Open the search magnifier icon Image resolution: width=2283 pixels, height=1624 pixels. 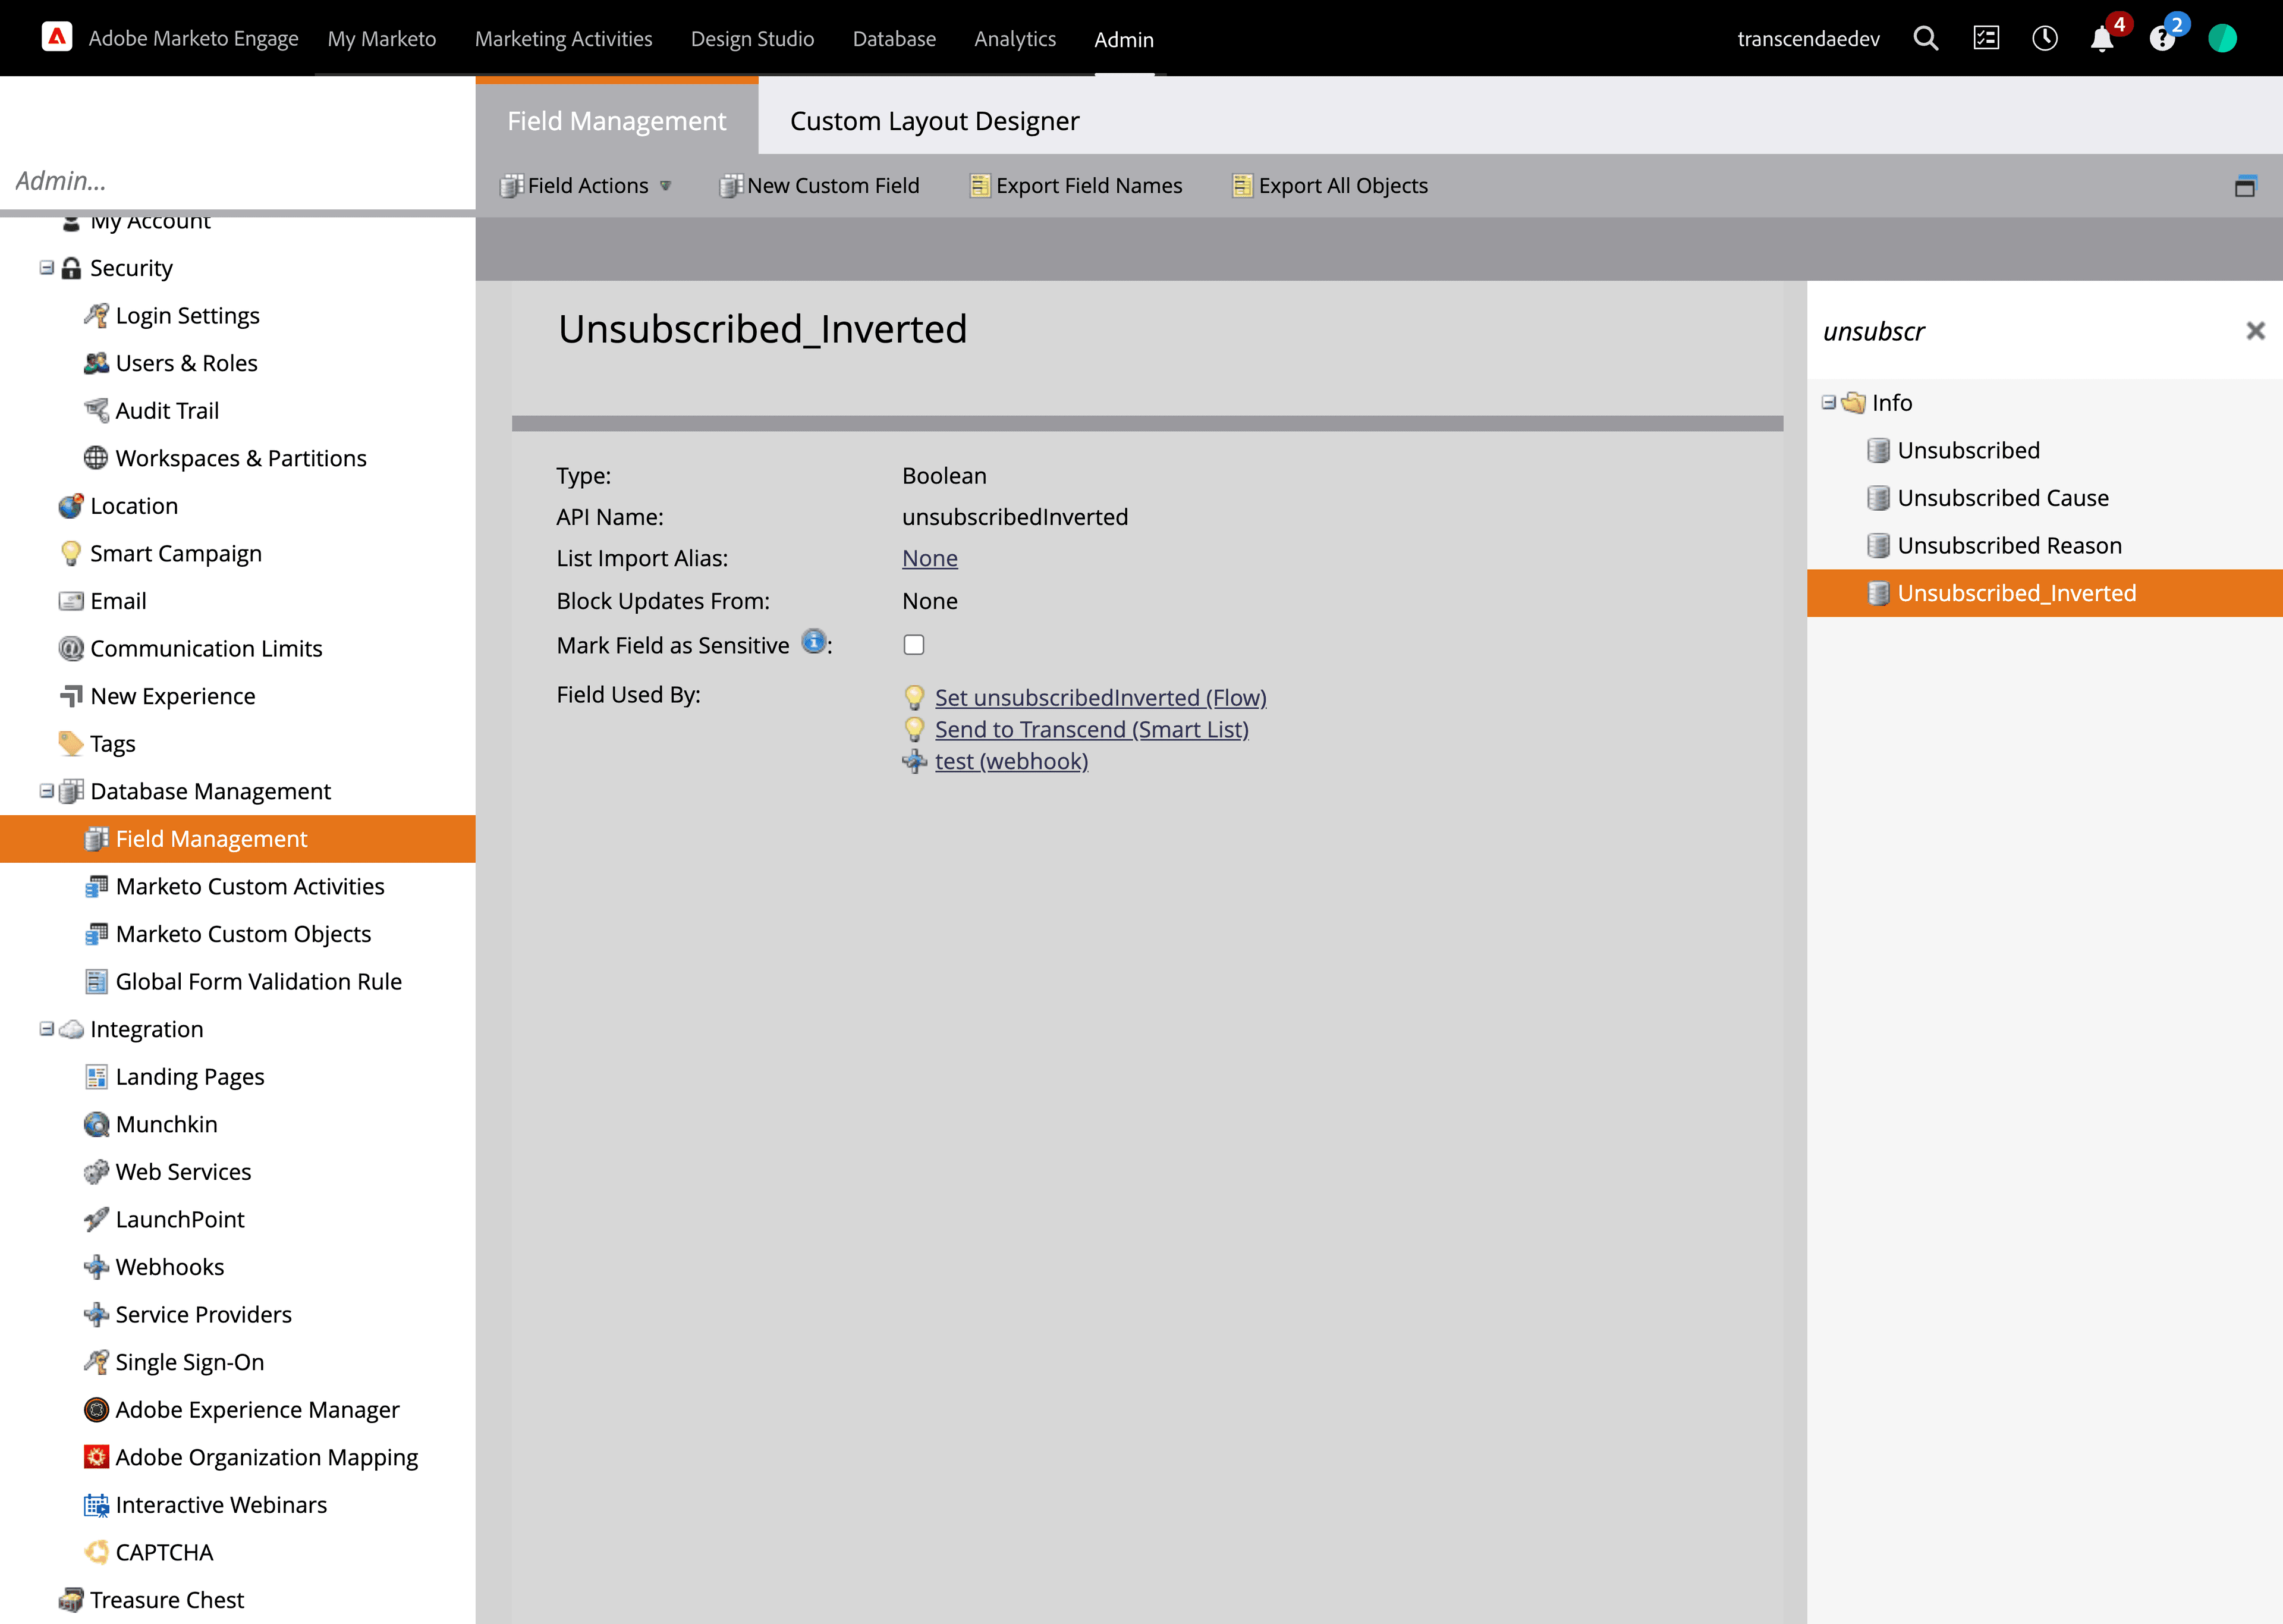pos(1926,38)
